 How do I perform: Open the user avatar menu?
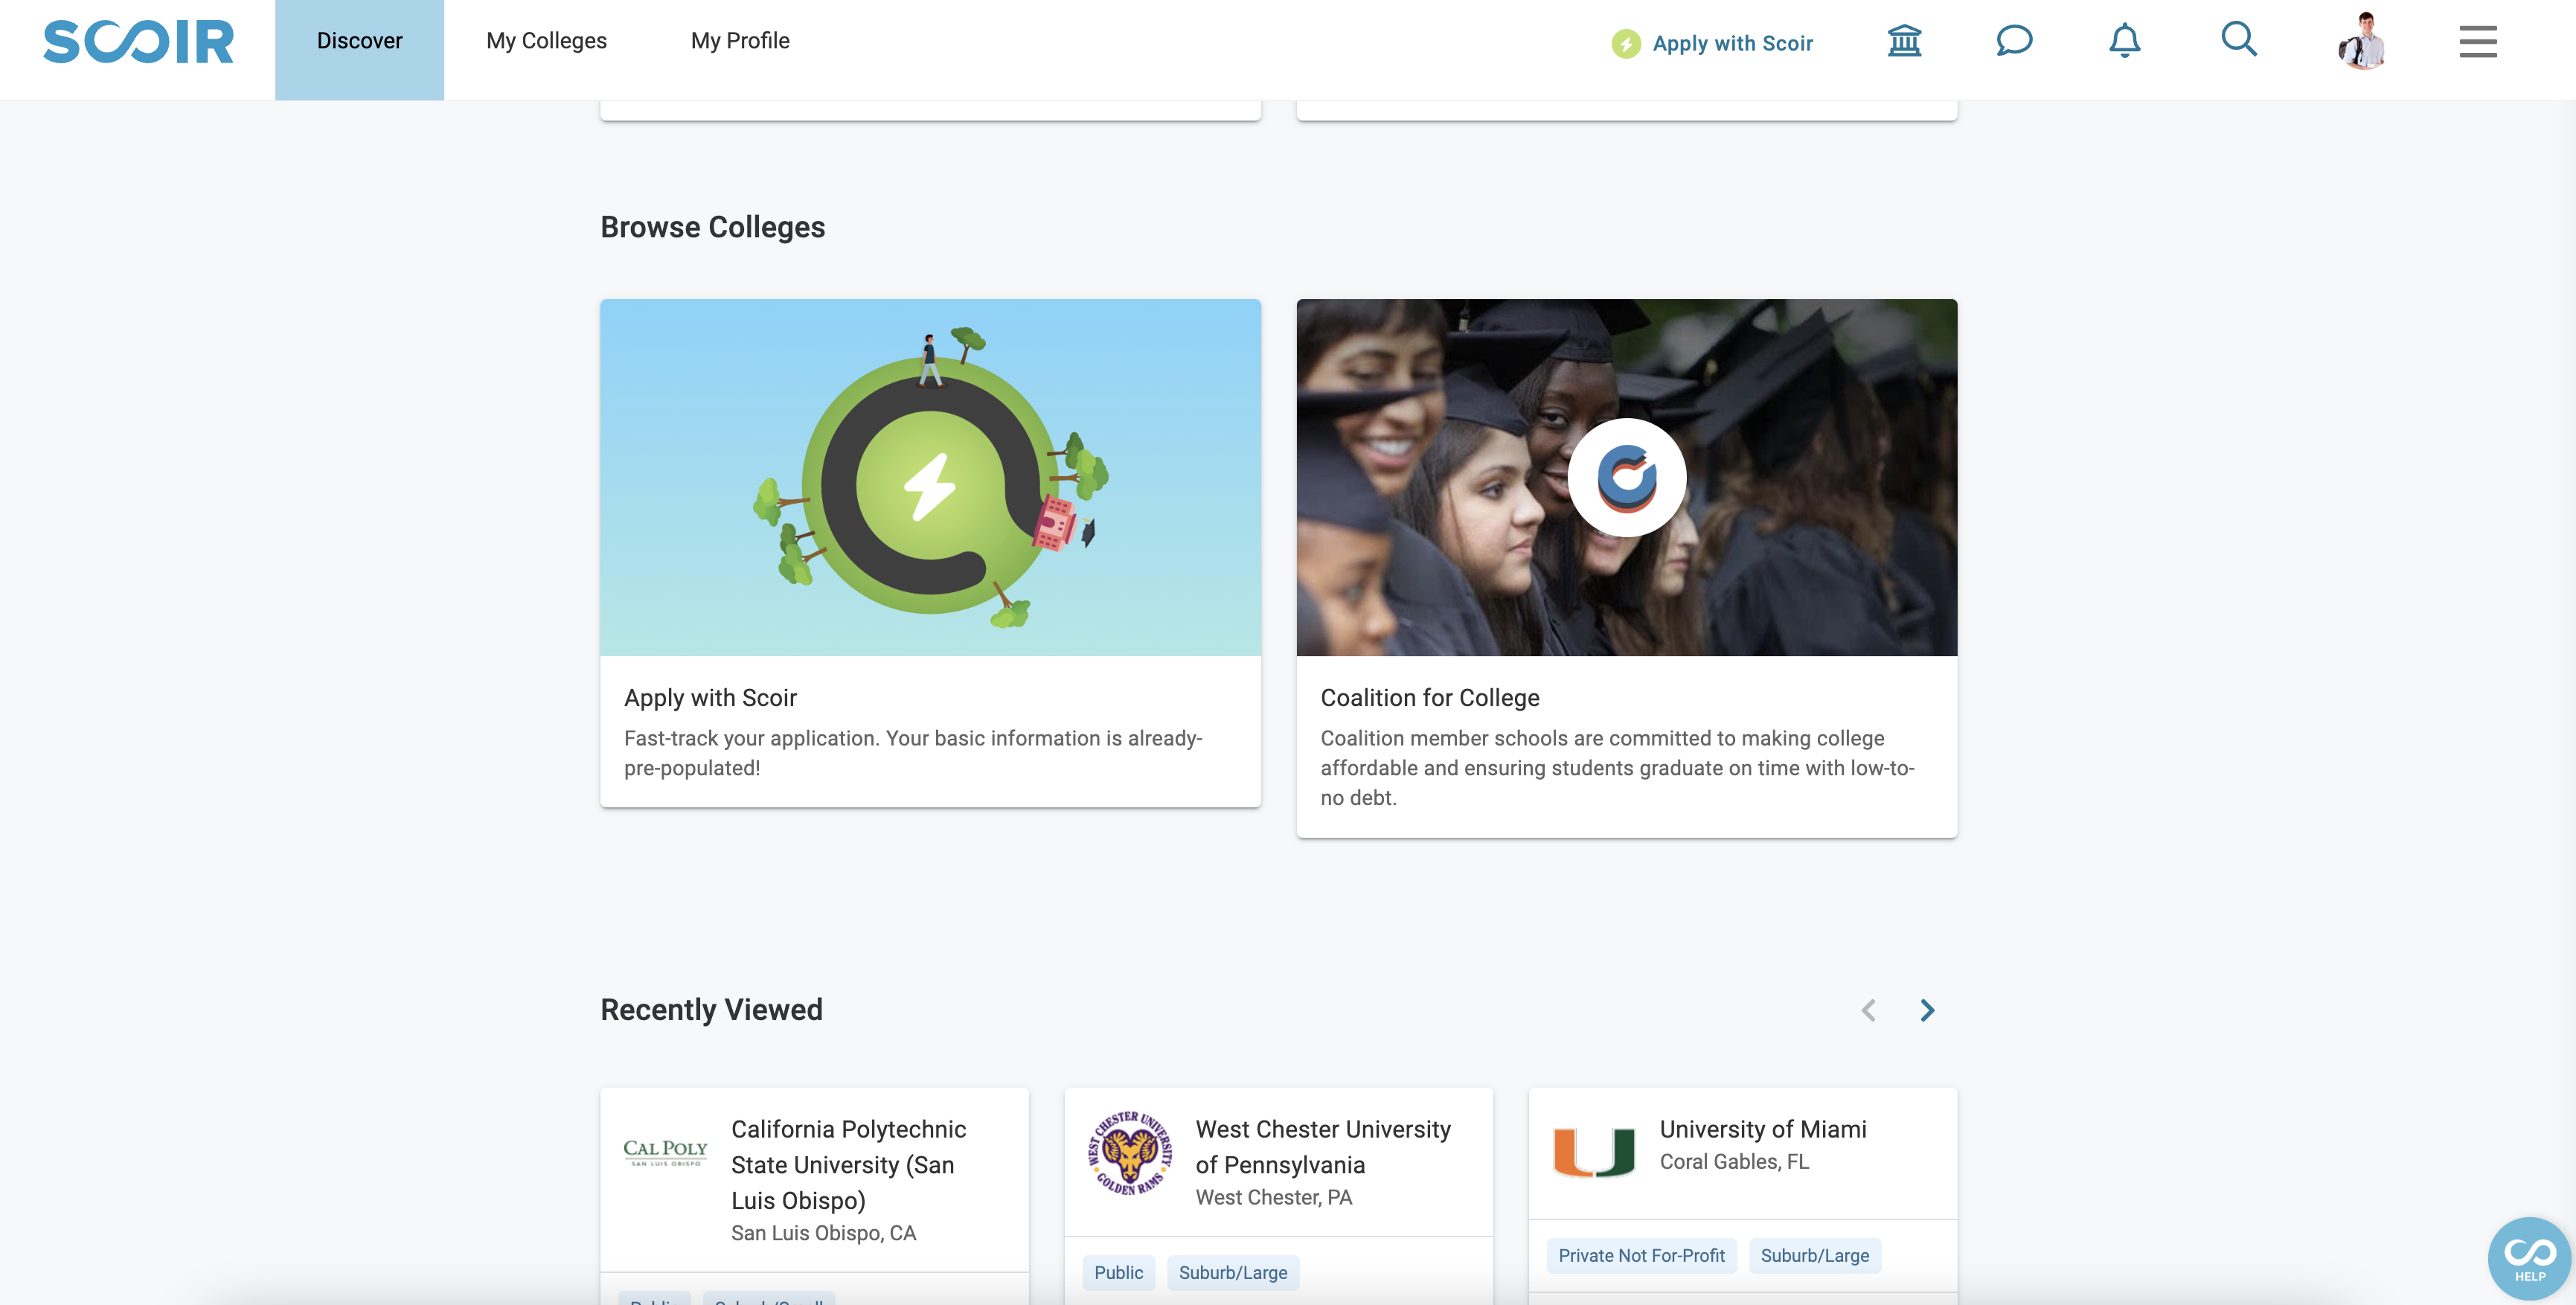[2363, 41]
